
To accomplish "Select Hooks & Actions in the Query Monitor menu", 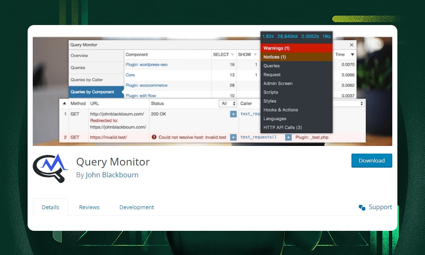I will tap(281, 109).
